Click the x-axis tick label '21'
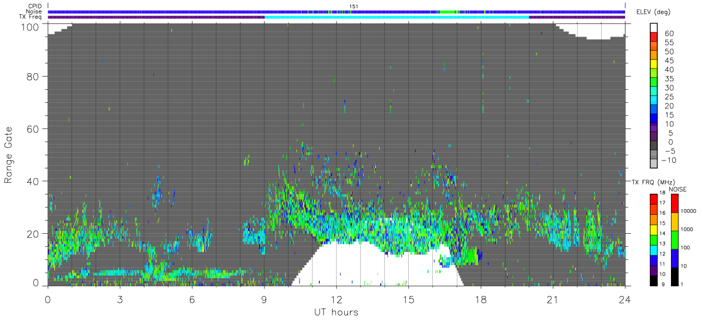Viewport: 703px width, 324px height. point(553,299)
